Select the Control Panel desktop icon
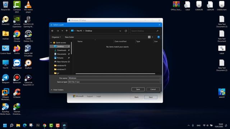This screenshot has width=230, height=129. click(x=6, y=50)
